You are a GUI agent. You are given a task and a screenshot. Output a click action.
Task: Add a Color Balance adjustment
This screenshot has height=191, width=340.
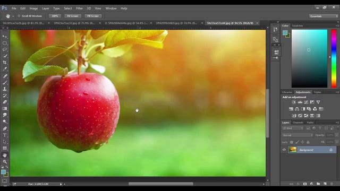point(297,109)
